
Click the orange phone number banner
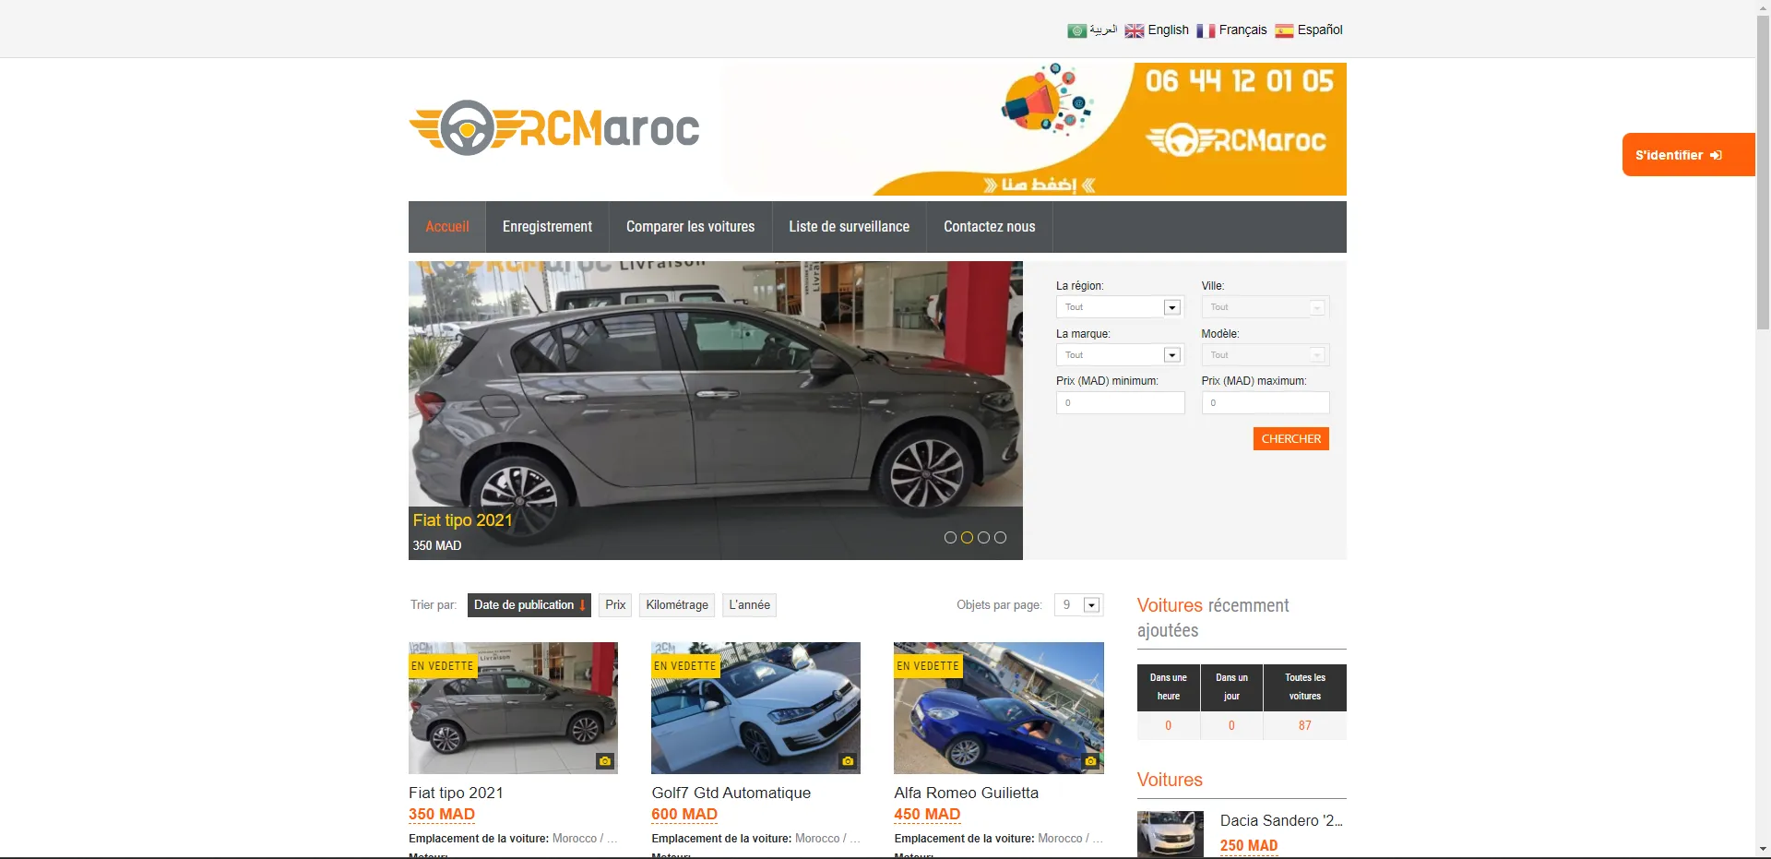pyautogui.click(x=1033, y=129)
